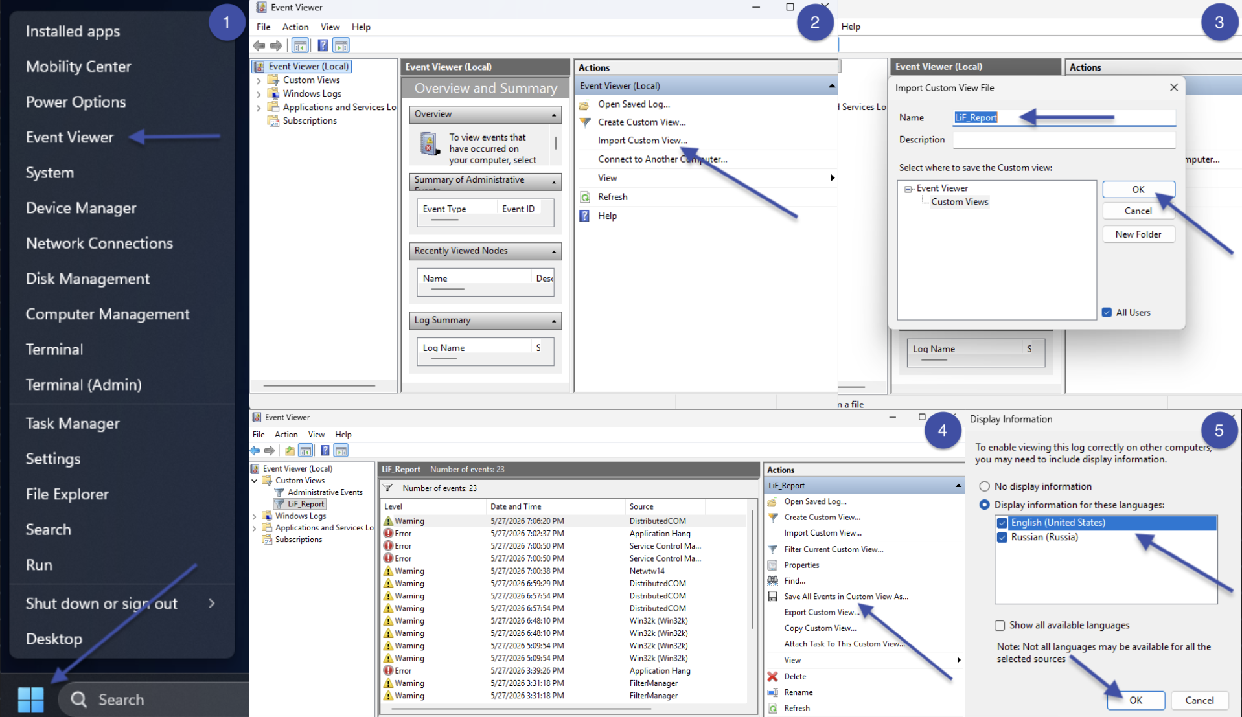
Task: Click Forward arrow in bottom Event Viewer toolbar
Action: 270,450
